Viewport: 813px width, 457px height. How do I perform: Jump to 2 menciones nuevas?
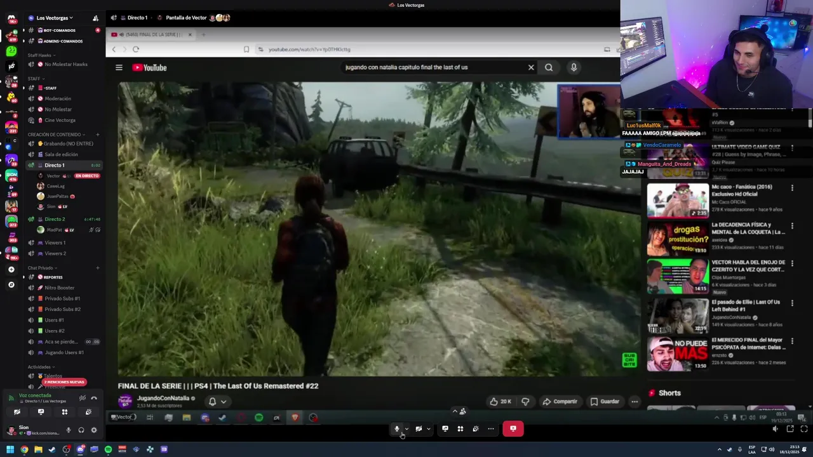point(64,382)
